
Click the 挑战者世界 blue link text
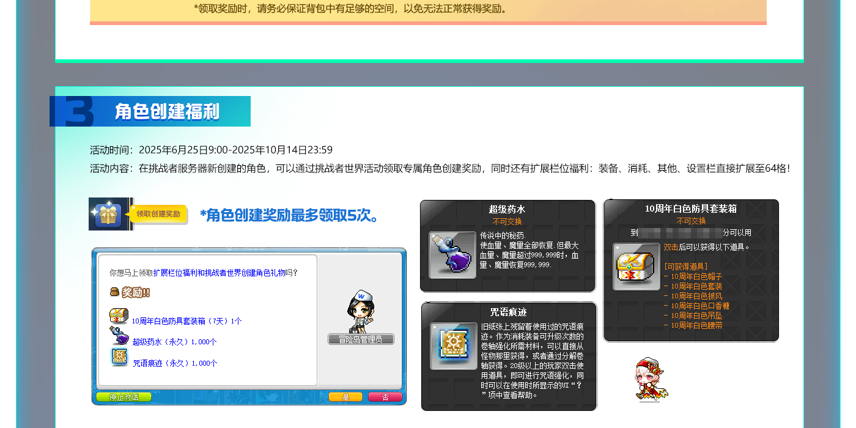pos(223,273)
